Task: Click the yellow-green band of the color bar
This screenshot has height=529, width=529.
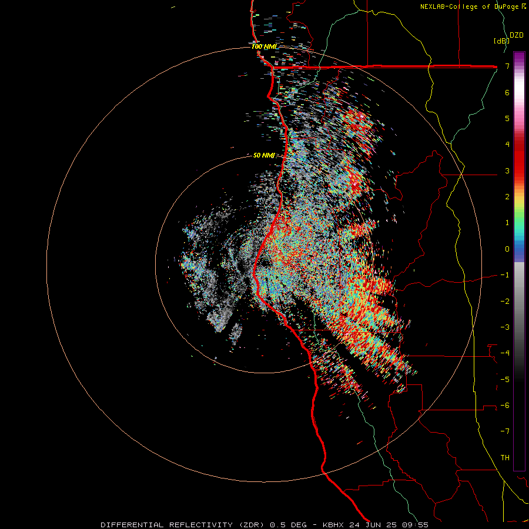Action: [x=519, y=206]
